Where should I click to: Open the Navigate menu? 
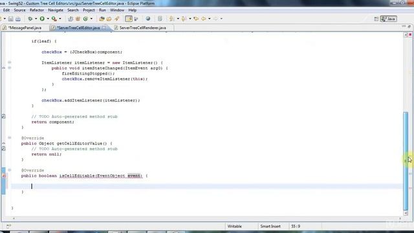[56, 10]
